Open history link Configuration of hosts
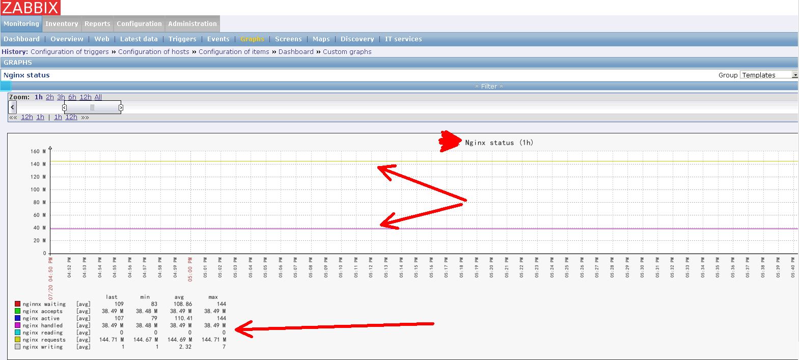 [154, 51]
